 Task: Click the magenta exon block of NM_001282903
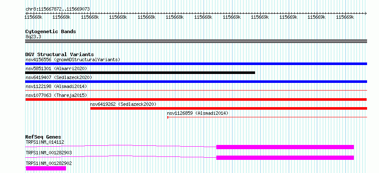[285, 158]
